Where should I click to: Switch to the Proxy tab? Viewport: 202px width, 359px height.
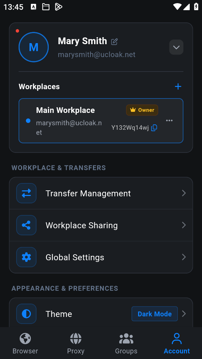pyautogui.click(x=76, y=344)
